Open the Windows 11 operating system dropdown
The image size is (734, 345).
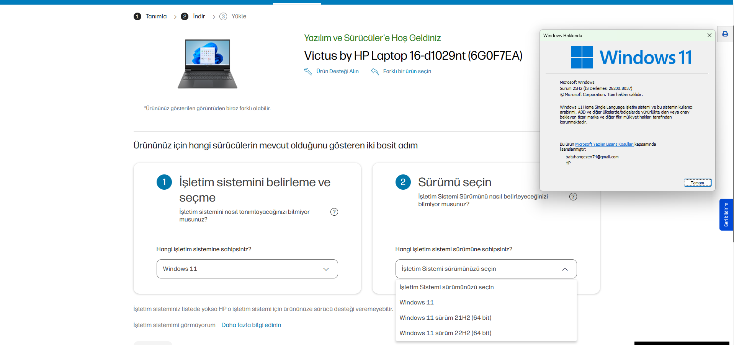click(247, 269)
